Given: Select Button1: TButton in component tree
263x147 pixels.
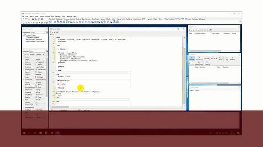Looking at the screenshot, I should (x=34, y=37).
